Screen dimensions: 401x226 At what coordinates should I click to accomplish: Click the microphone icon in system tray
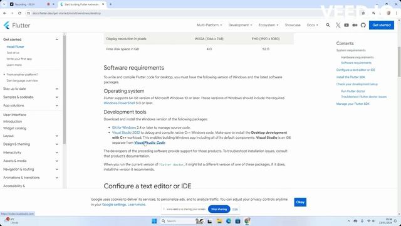pyautogui.click(x=362, y=221)
